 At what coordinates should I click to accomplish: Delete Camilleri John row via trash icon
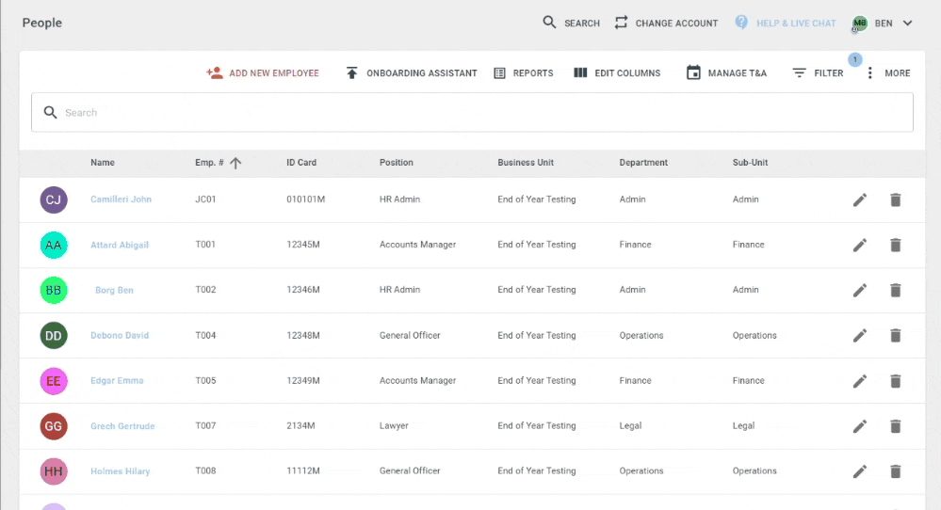tap(896, 199)
